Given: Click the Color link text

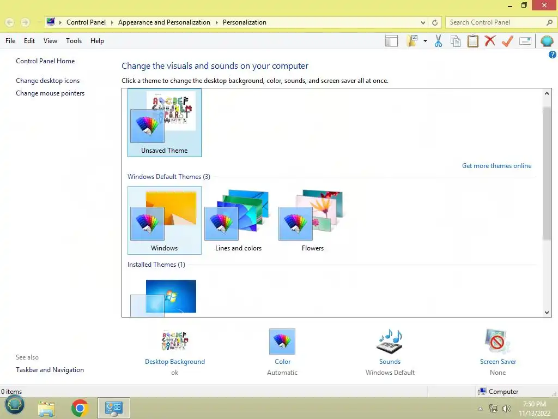Looking at the screenshot, I should 283,362.
